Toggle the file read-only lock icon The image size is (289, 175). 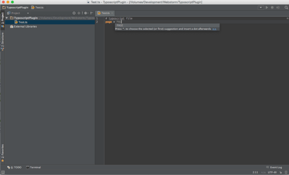[280, 173]
